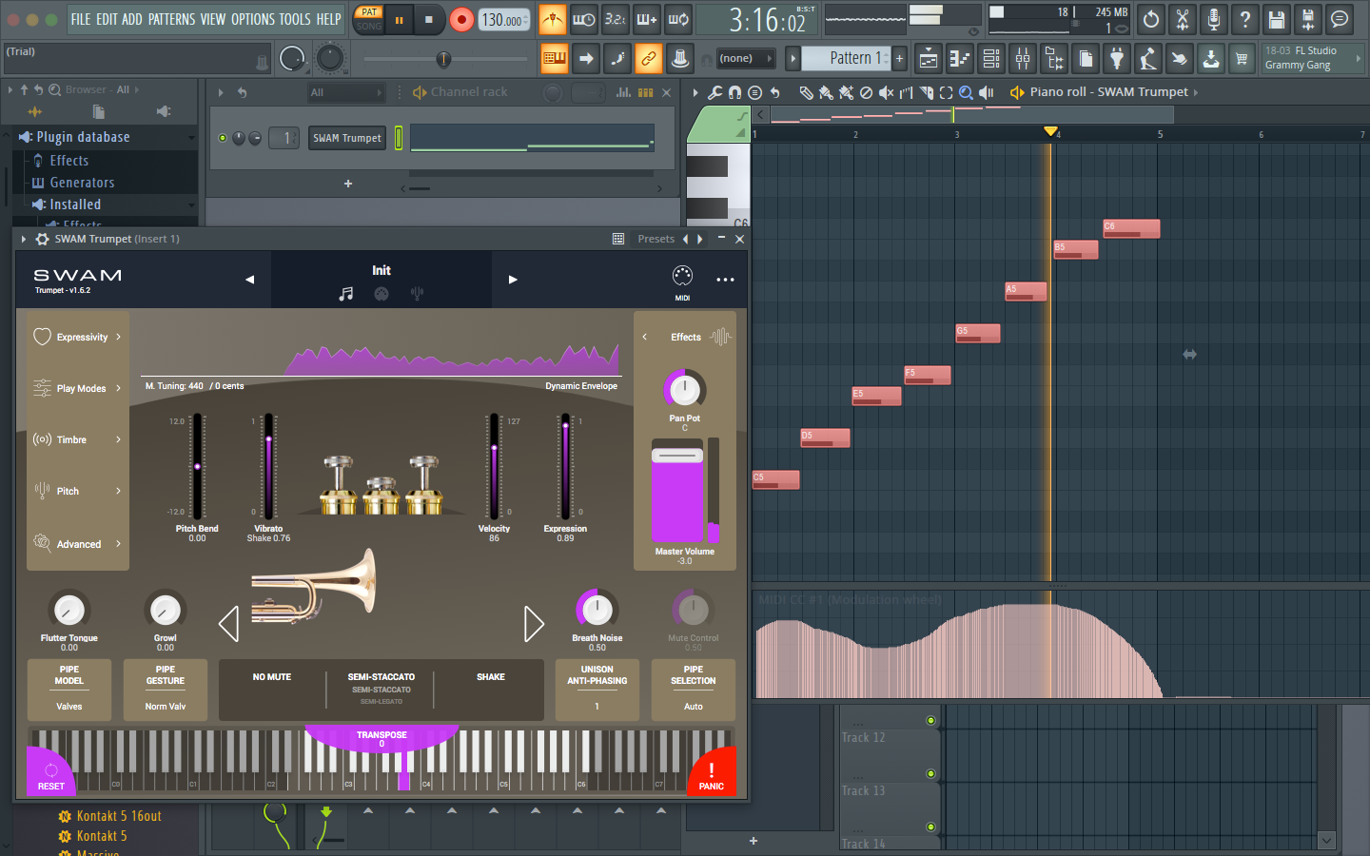Open the SWAM three-dots options menu
This screenshot has width=1370, height=856.
[x=725, y=280]
